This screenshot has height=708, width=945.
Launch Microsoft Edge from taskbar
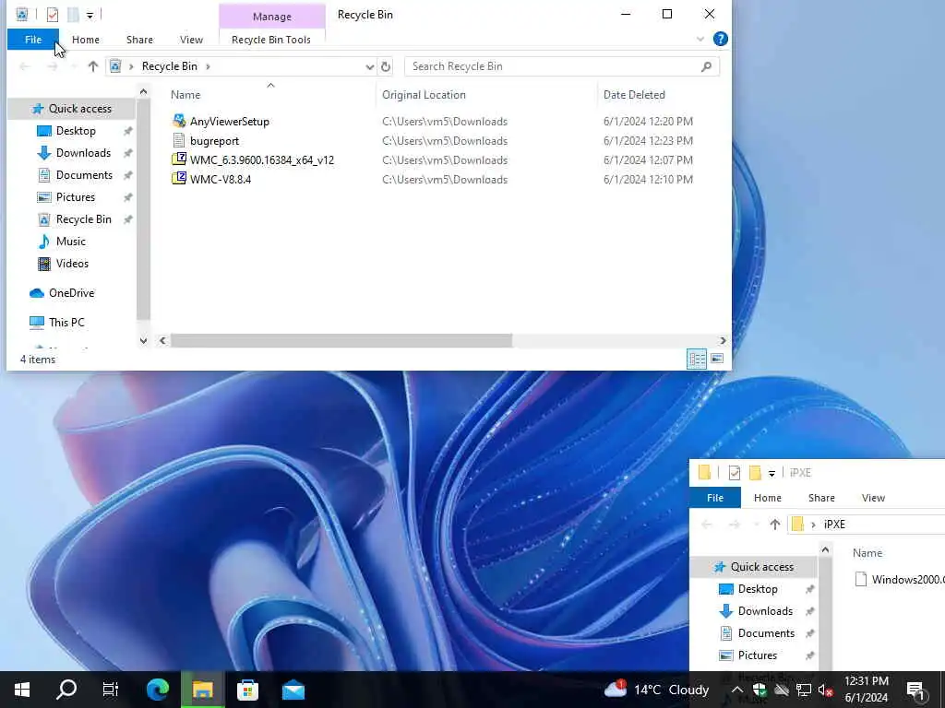coord(158,690)
